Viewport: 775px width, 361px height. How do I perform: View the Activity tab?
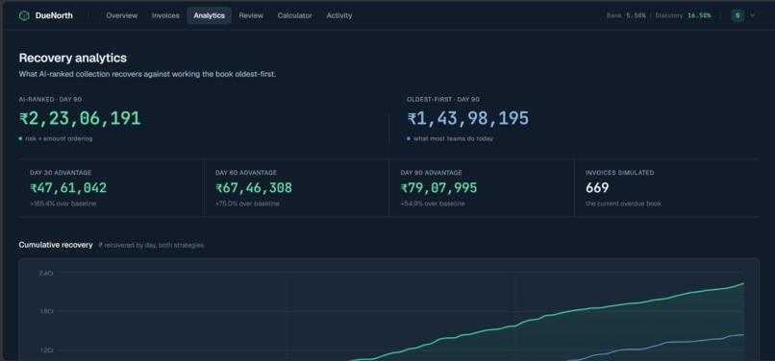coord(339,15)
